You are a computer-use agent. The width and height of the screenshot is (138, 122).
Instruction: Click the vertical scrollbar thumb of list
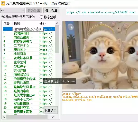57,39
